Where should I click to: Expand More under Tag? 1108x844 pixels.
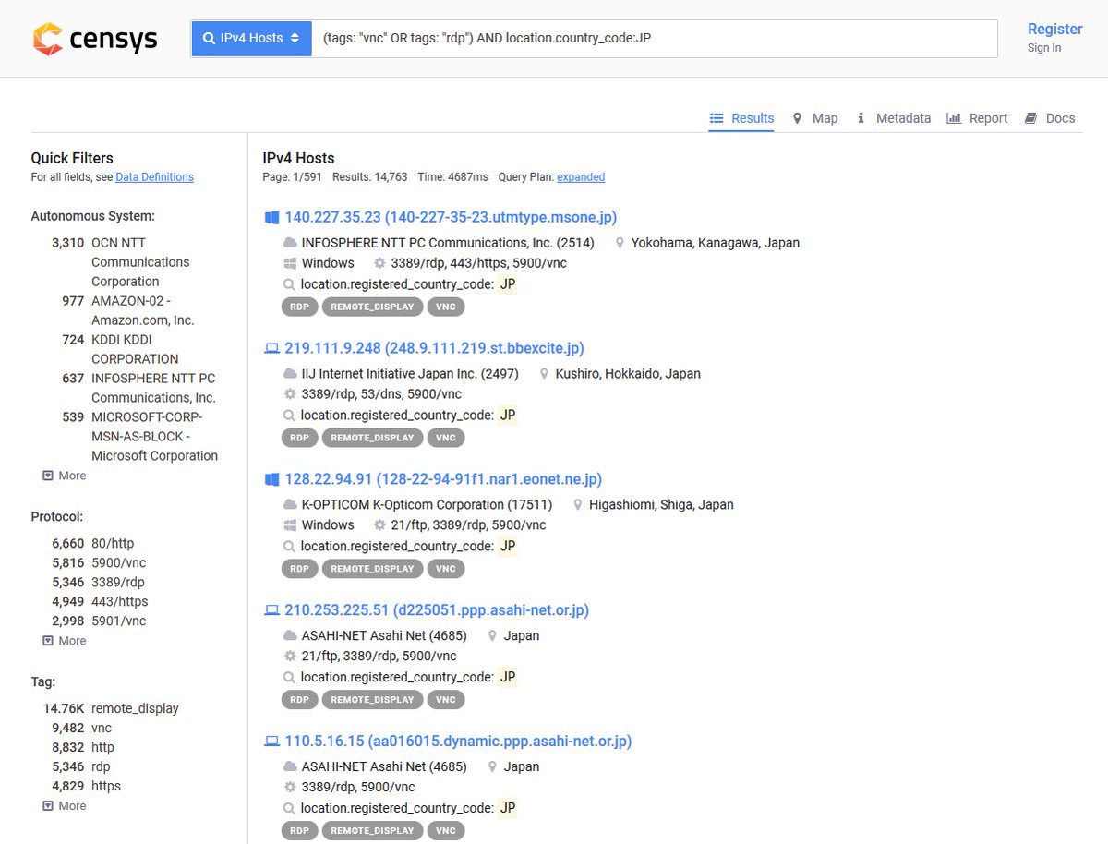[x=65, y=806]
